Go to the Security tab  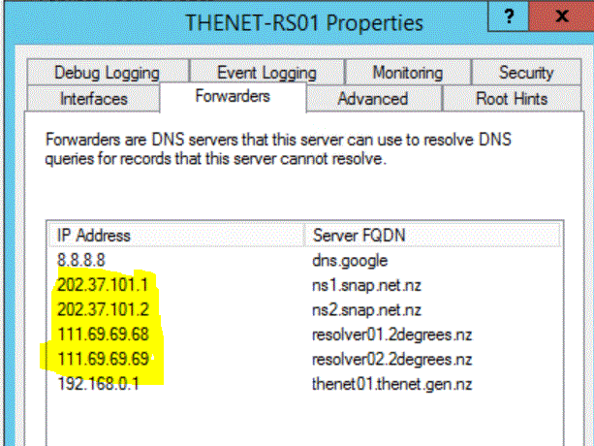pos(526,72)
